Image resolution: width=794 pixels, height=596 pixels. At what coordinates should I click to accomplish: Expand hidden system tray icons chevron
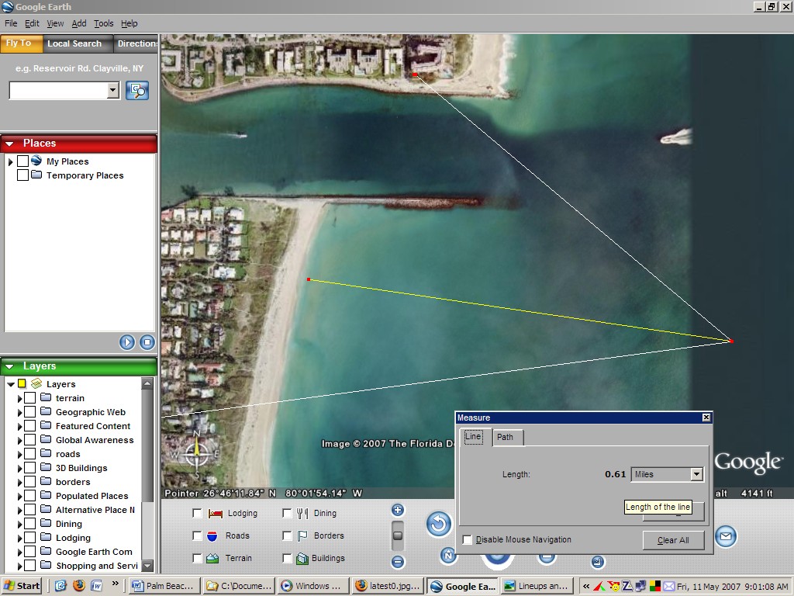tap(586, 587)
